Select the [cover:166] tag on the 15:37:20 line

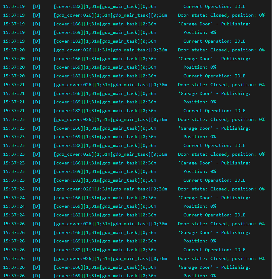pyautogui.click(x=69, y=59)
